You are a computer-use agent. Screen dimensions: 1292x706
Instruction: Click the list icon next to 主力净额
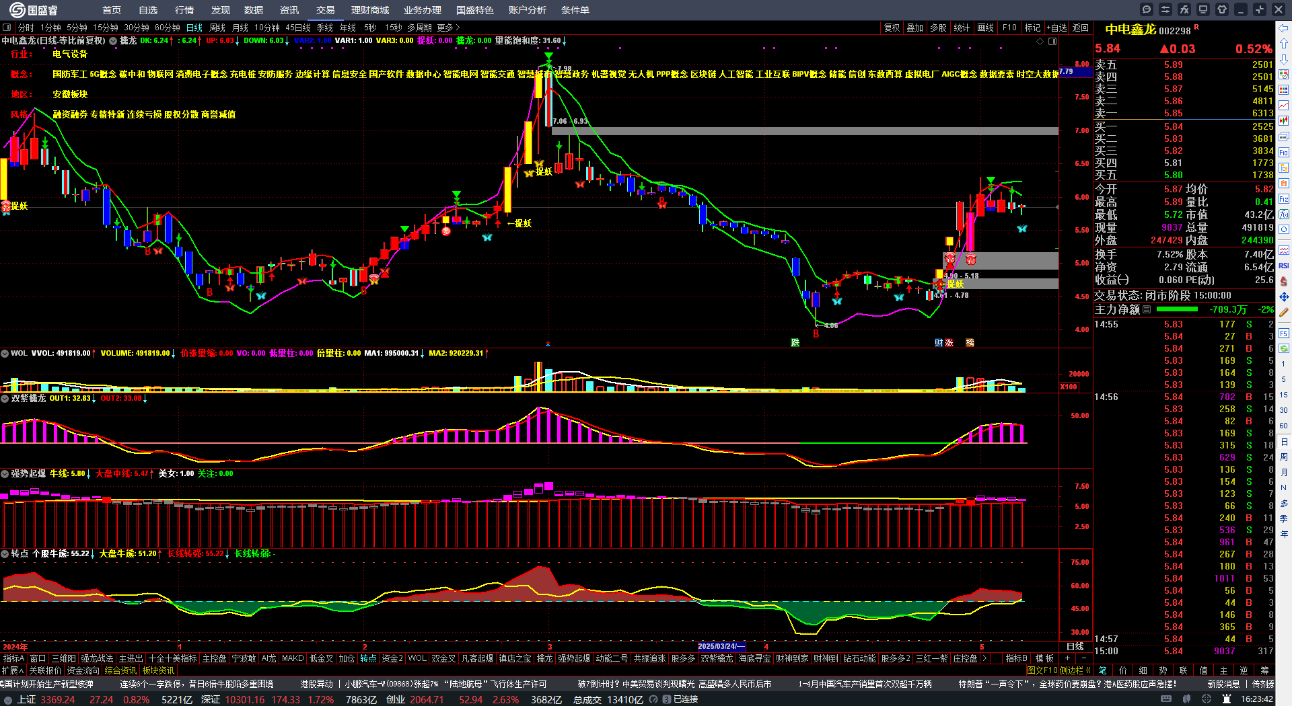(1147, 309)
